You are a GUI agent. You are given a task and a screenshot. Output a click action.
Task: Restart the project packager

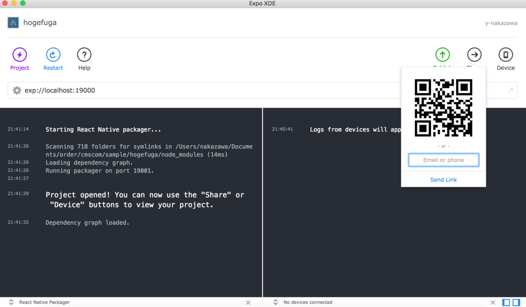click(x=53, y=54)
